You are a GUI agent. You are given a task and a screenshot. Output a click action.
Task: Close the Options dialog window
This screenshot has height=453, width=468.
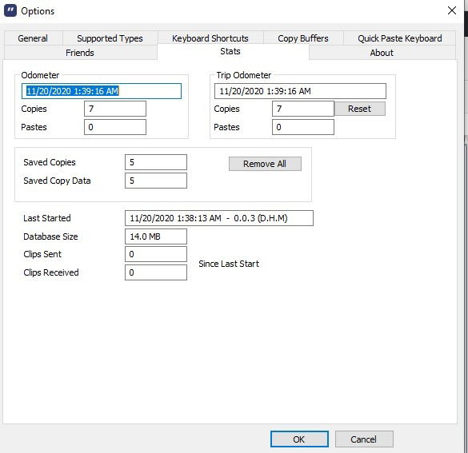pyautogui.click(x=451, y=10)
